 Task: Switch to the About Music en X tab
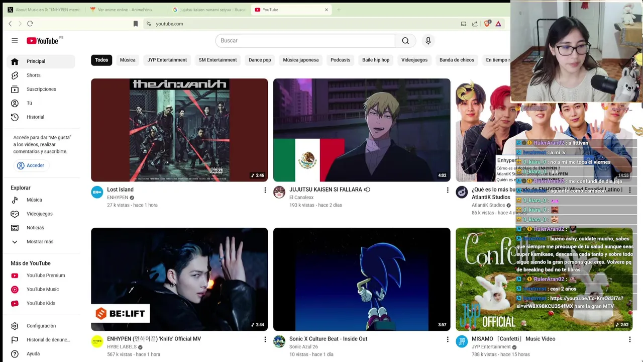[44, 10]
